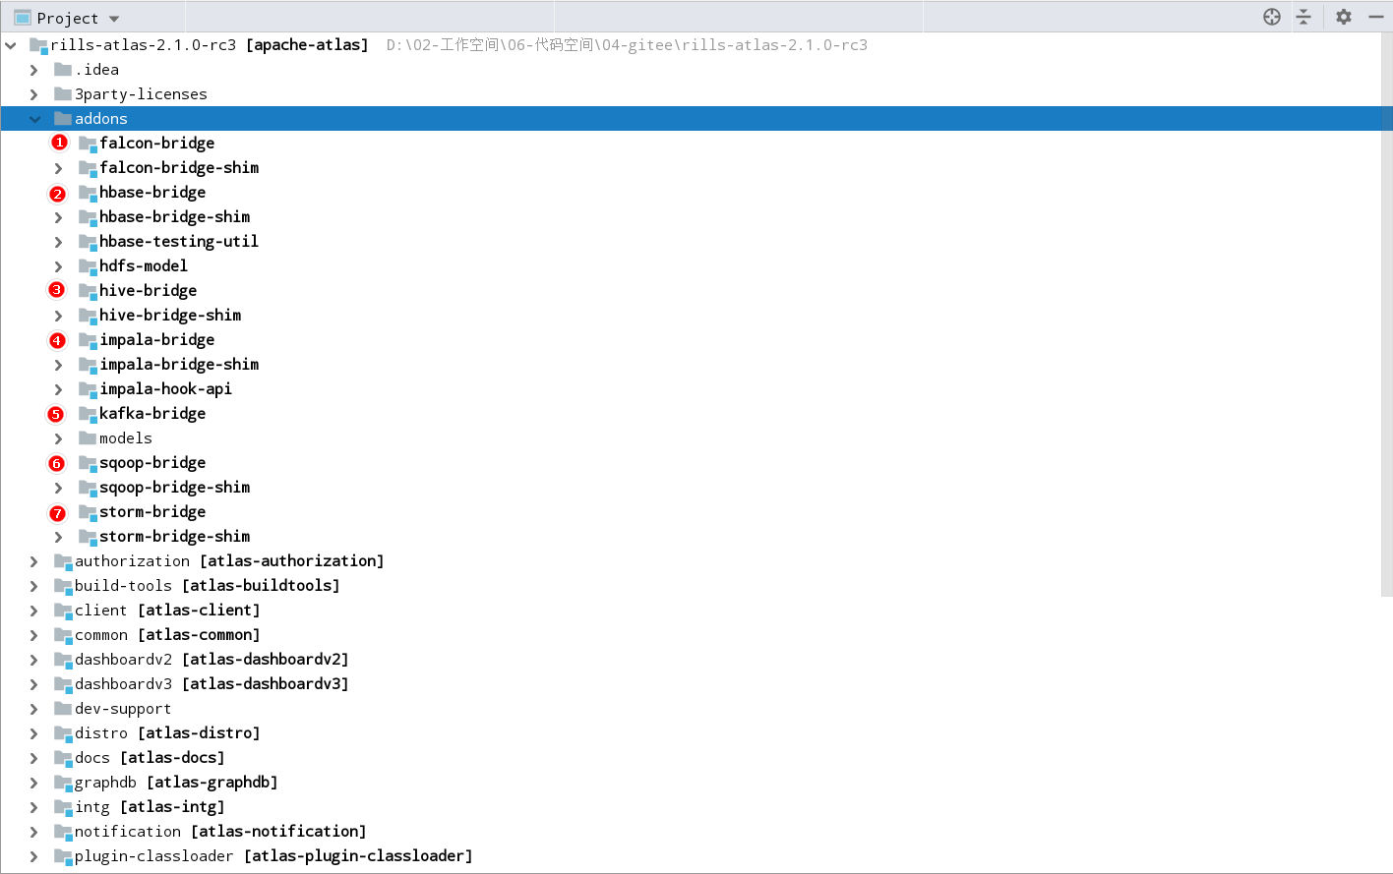
Task: Expand the impala-bridge-shim module
Action: pyautogui.click(x=59, y=365)
